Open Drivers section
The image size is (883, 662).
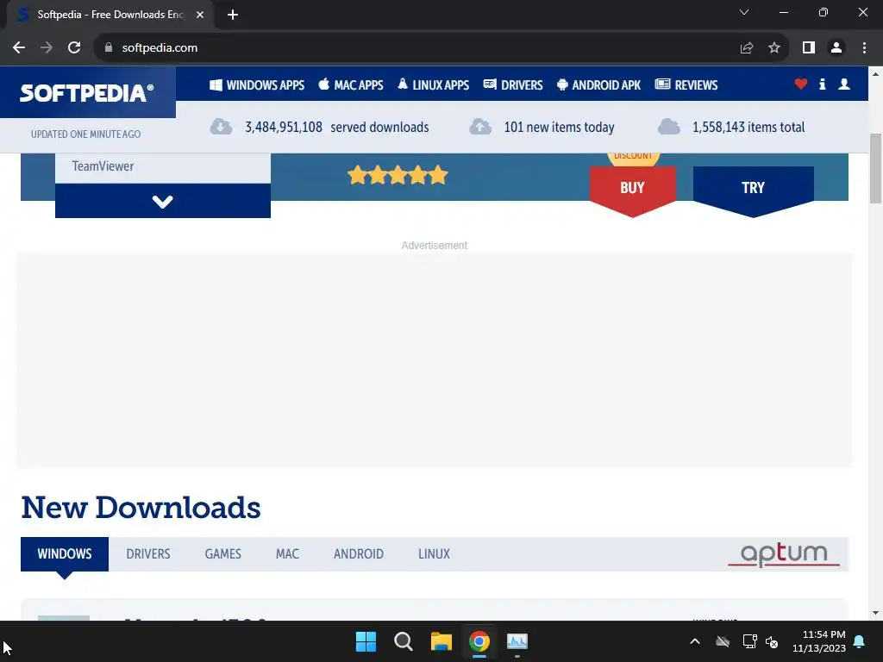513,85
